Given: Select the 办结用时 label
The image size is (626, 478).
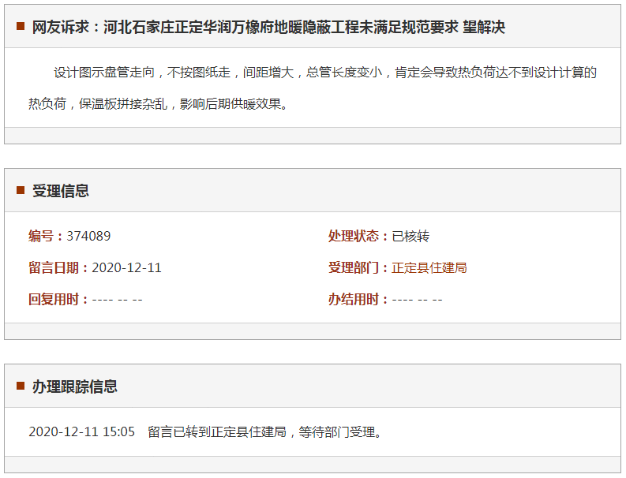Looking at the screenshot, I should click(x=358, y=299).
